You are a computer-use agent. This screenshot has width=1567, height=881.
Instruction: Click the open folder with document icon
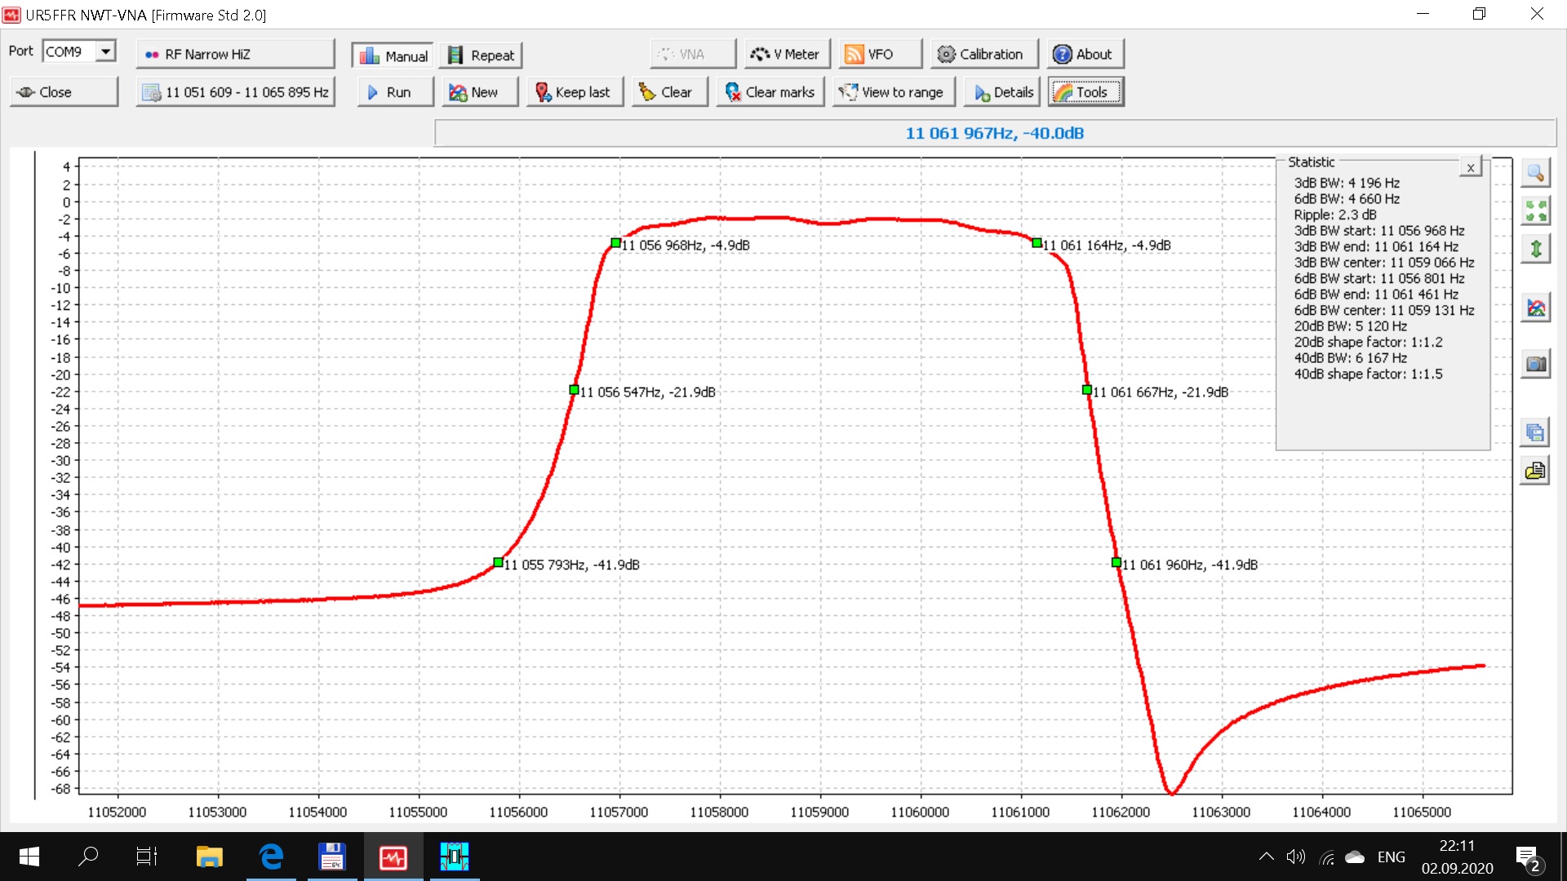tap(1535, 471)
